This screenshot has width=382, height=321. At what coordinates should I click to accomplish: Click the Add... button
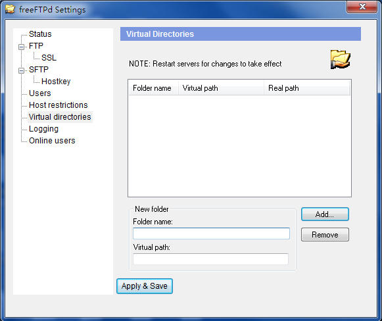pyautogui.click(x=325, y=214)
